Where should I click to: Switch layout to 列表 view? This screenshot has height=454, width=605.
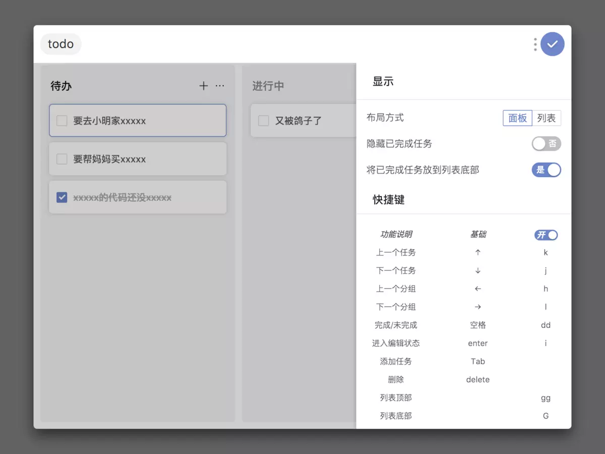547,118
